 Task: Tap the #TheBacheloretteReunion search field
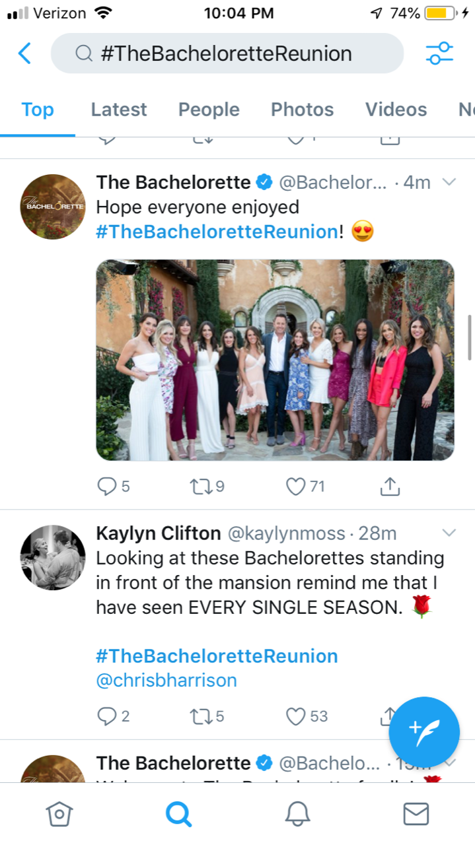[227, 53]
